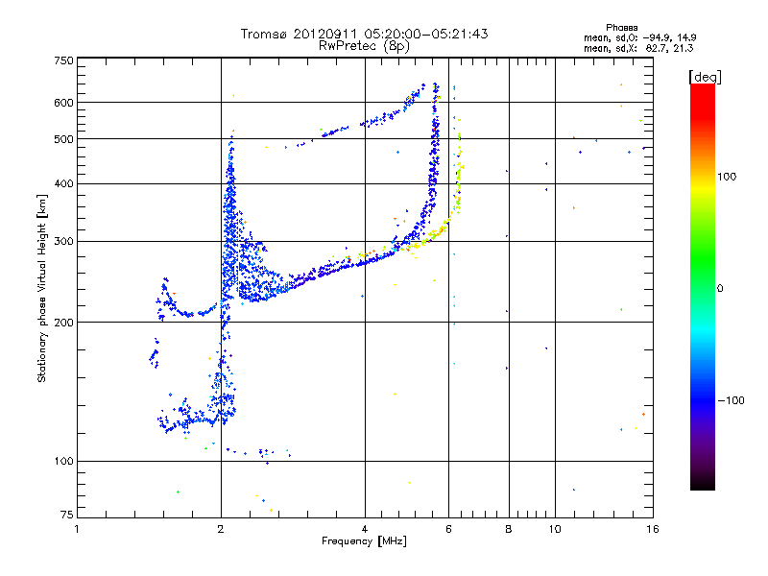Click the phase colorbar gradient
Viewport: 768px width, 576px height.
point(703,286)
